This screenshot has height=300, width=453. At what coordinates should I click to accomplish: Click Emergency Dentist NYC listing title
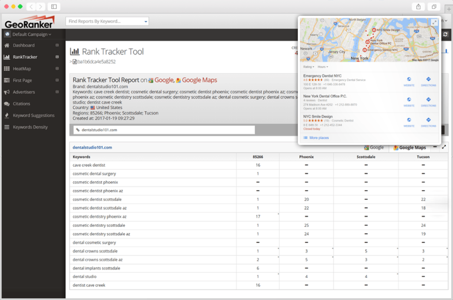(322, 76)
